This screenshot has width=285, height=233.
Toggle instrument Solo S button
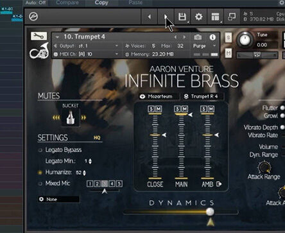(x=229, y=38)
